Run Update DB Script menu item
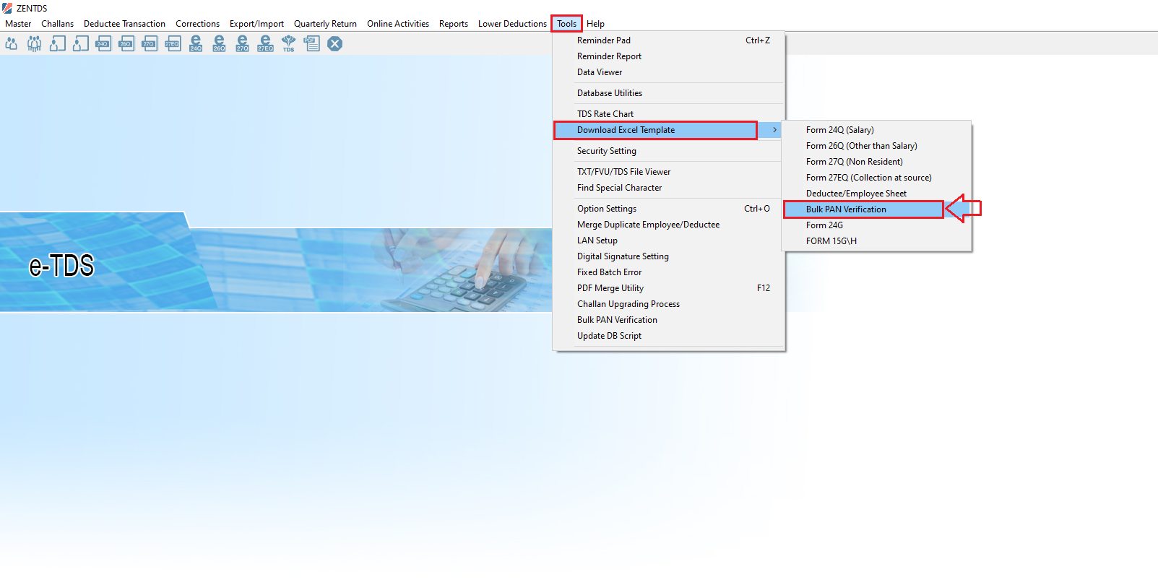1158x585 pixels. (x=669, y=336)
